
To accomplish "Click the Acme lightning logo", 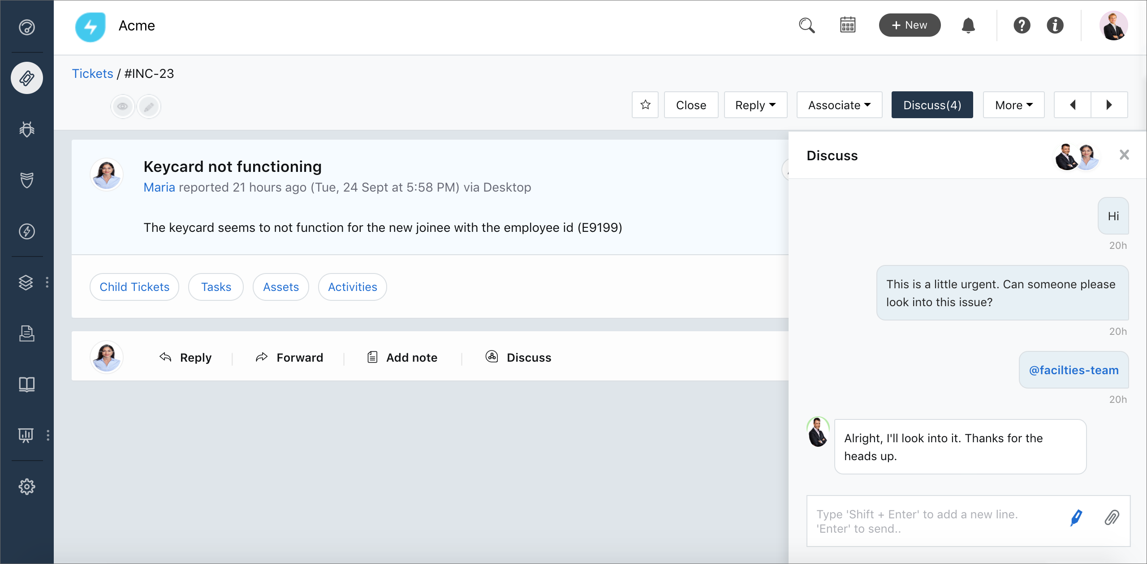I will tap(91, 27).
